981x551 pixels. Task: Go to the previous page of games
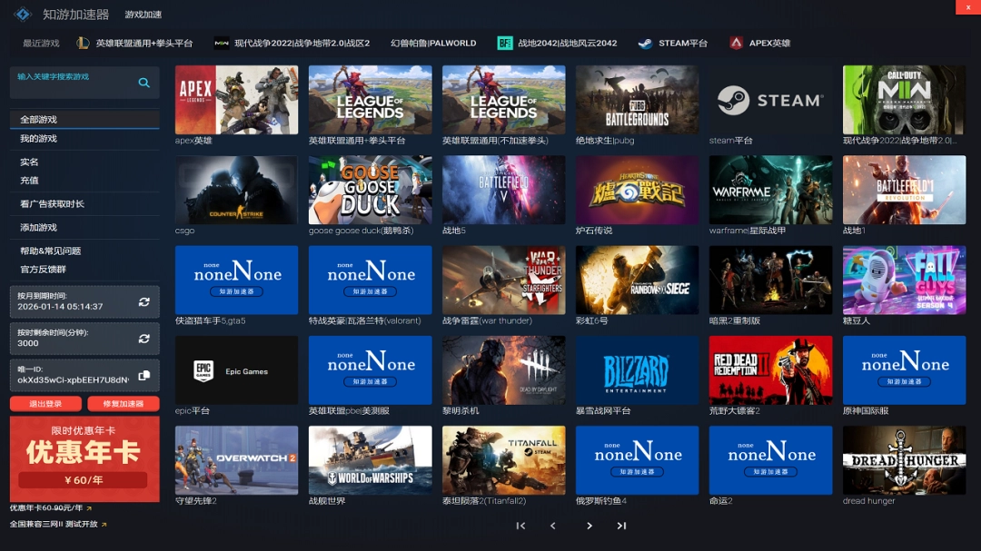[x=553, y=526]
